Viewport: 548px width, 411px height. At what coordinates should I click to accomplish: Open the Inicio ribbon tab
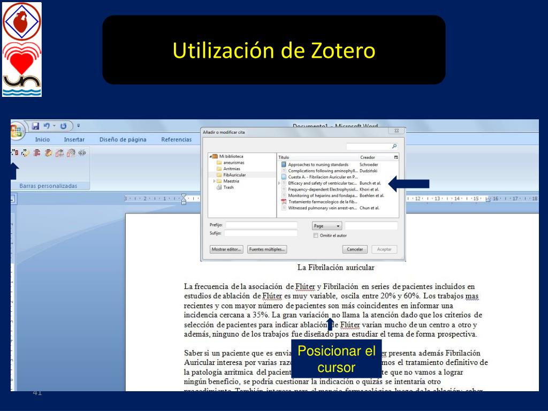click(42, 140)
